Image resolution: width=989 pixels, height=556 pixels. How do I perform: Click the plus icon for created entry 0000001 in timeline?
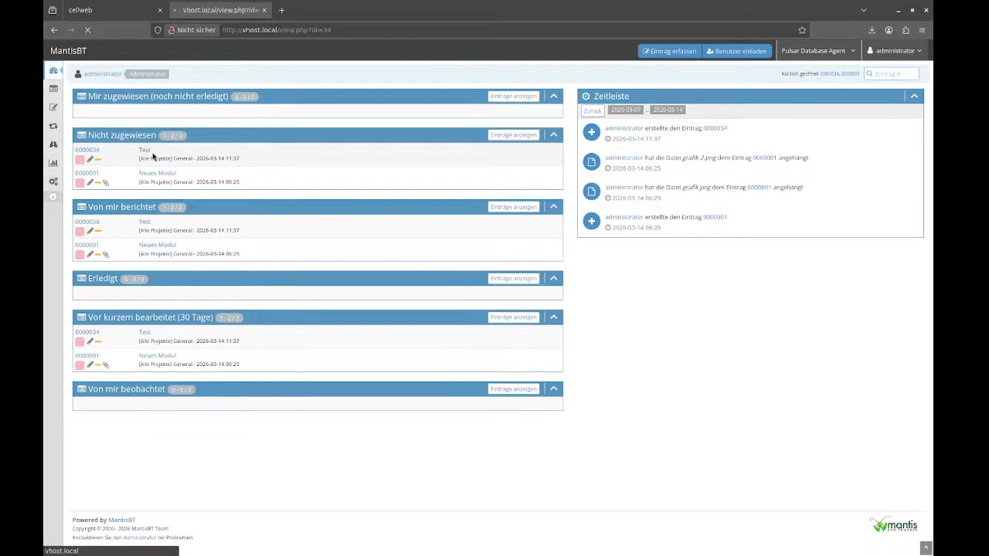point(592,222)
